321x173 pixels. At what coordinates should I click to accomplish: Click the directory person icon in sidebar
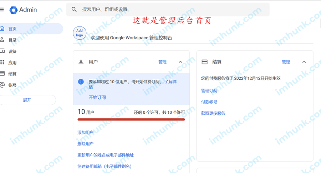click(x=2, y=40)
